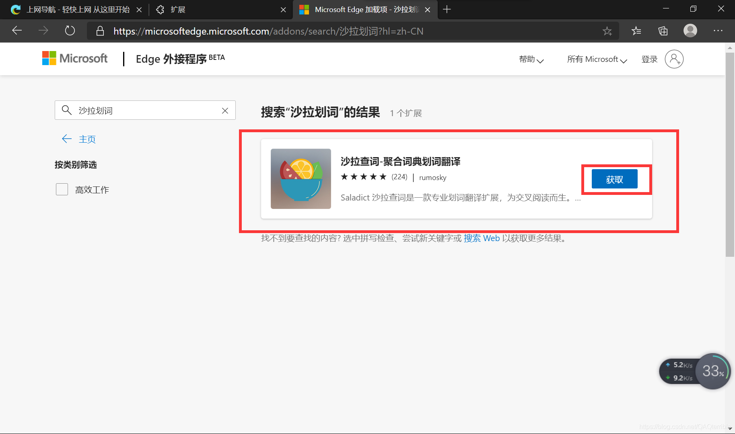Add this page to favorites star
This screenshot has height=434, width=735.
click(x=607, y=31)
